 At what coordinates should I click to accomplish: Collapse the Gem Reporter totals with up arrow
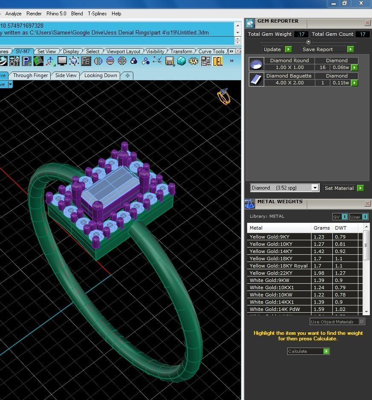(x=308, y=42)
